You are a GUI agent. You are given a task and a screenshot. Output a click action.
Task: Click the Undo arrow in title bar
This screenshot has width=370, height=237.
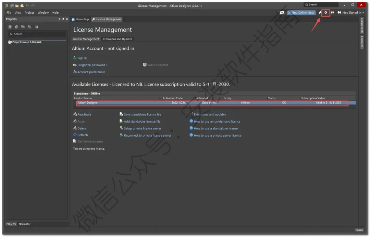point(27,5)
